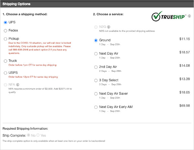Click the ship complete backordered note
The width and height of the screenshot is (194, 150).
point(54,141)
